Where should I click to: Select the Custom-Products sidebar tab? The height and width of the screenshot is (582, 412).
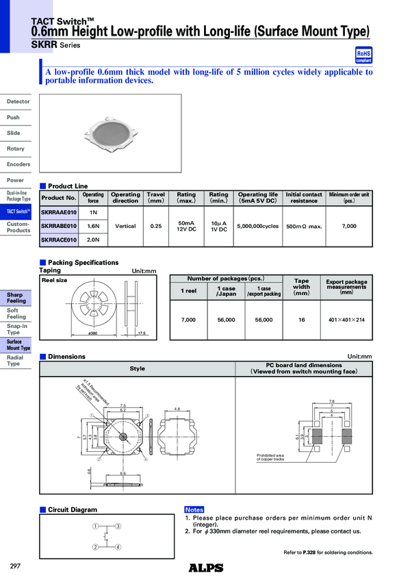[16, 227]
